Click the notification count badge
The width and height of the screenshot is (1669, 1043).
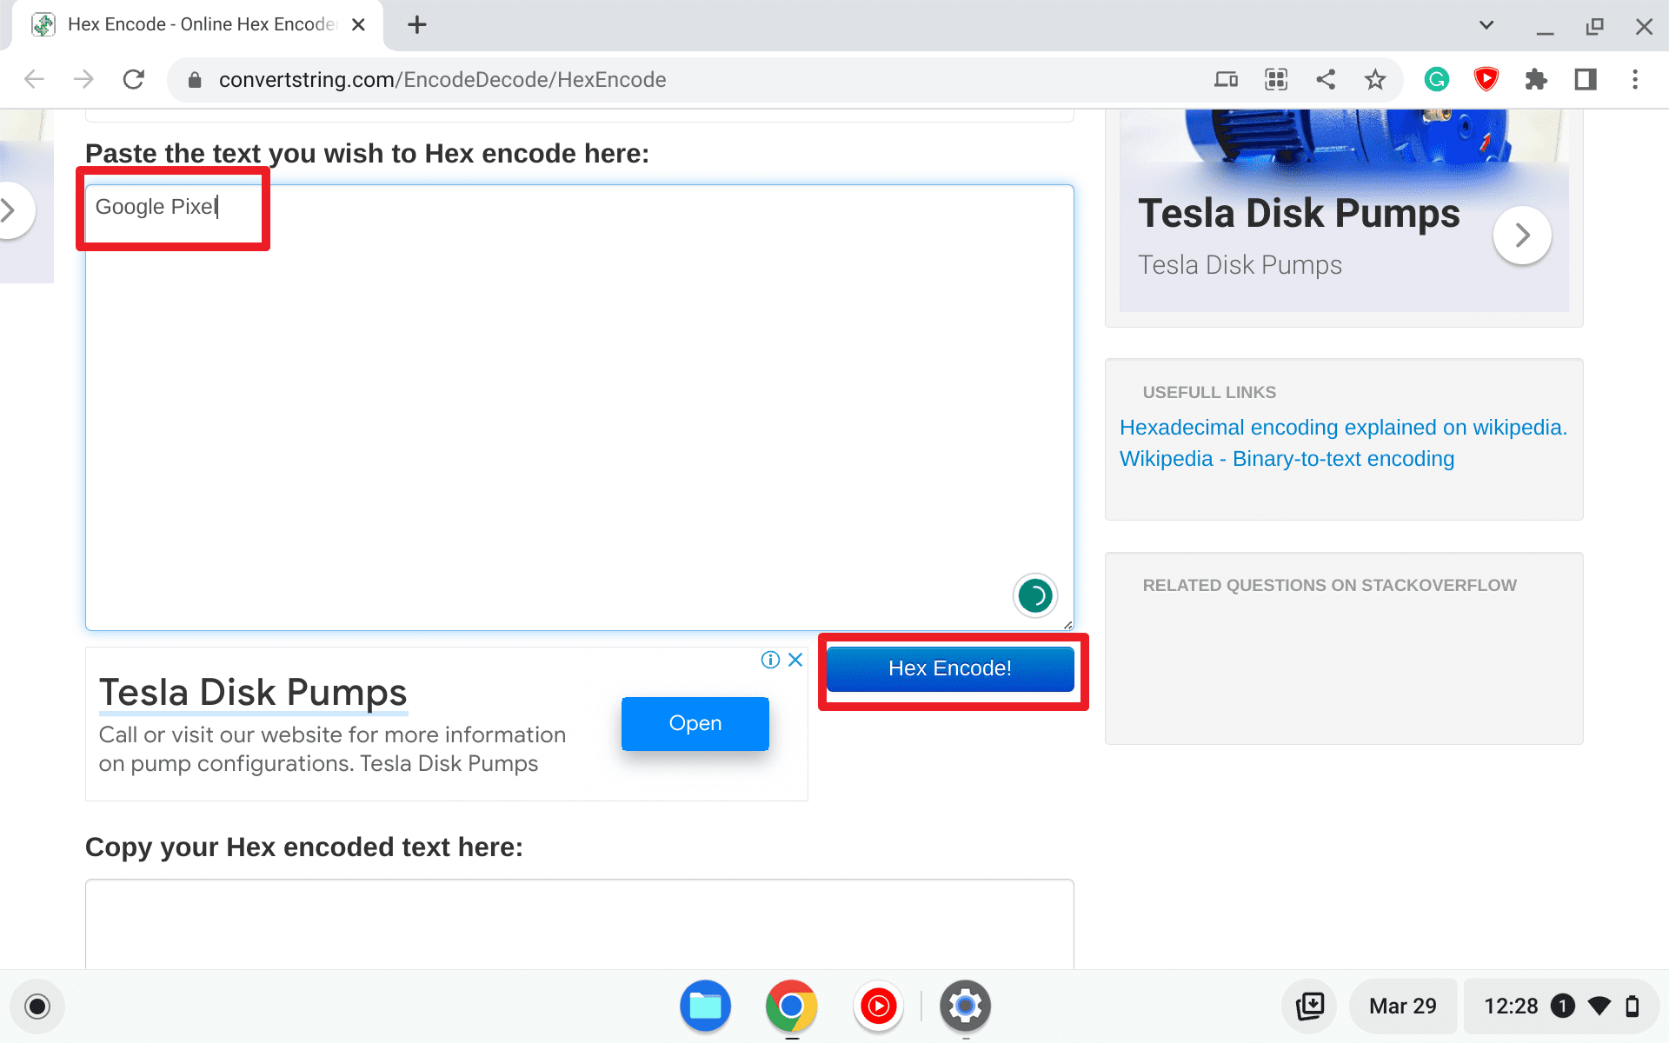click(1562, 1006)
